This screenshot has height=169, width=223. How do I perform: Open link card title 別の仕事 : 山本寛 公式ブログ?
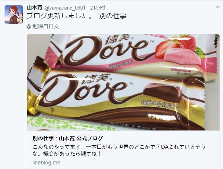coord(68,138)
